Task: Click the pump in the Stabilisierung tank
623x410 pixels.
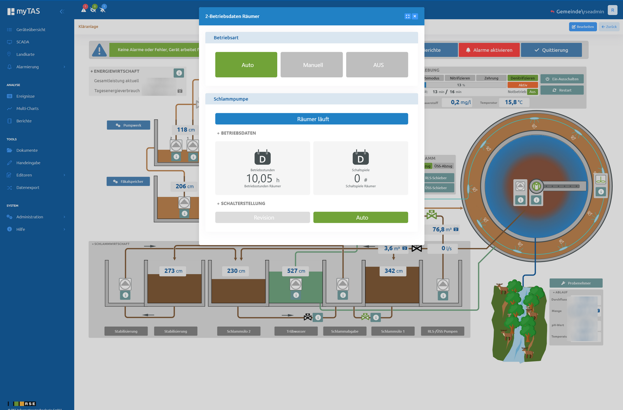Action: point(125,284)
